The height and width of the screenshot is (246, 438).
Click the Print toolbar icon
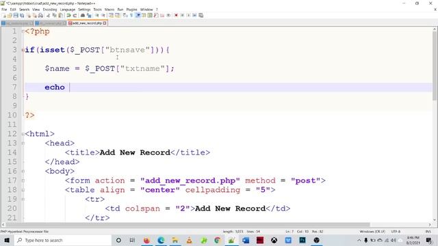pos(41,15)
